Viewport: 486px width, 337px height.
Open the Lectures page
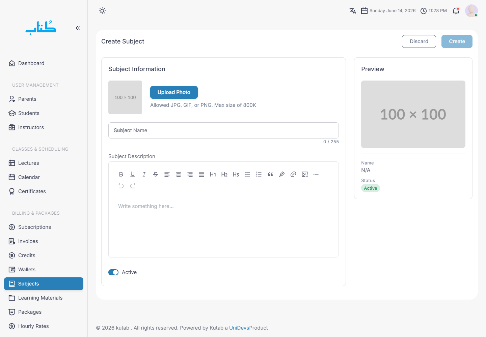(x=44, y=163)
